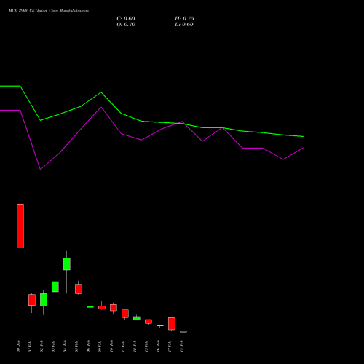Click the 01 Feb date label
This screenshot has width=364, height=364.
point(30,347)
